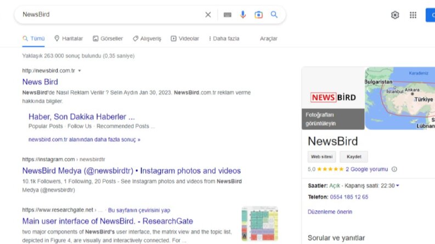Open the News Bird result title
435x244 pixels.
pyautogui.click(x=40, y=82)
